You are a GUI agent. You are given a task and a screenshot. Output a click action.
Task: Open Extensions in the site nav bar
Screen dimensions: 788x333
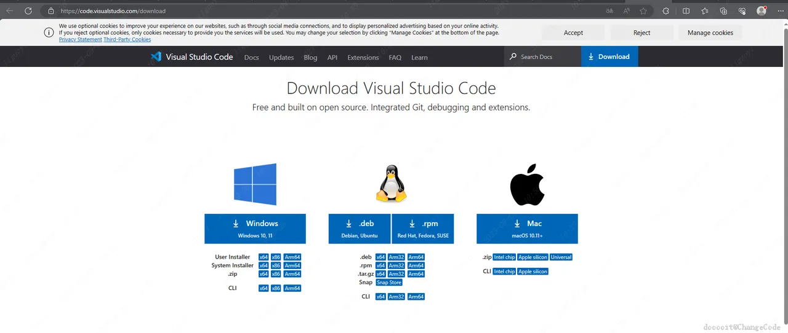pyautogui.click(x=363, y=57)
